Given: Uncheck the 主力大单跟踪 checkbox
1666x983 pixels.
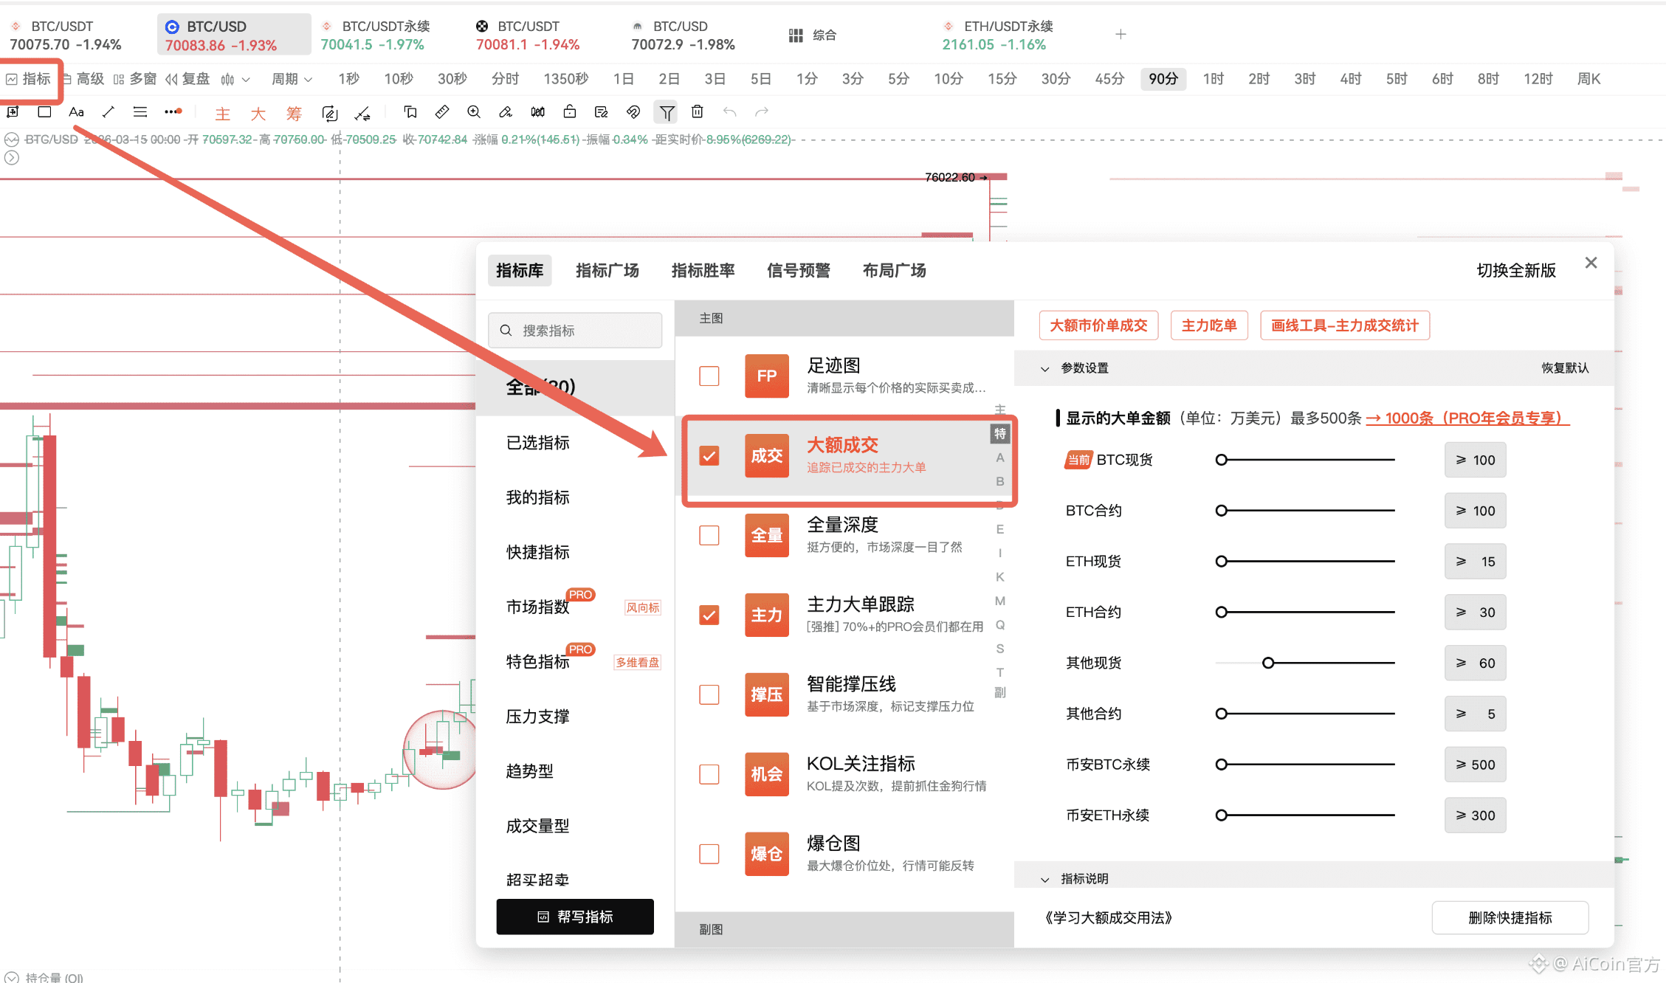Looking at the screenshot, I should click(x=709, y=615).
